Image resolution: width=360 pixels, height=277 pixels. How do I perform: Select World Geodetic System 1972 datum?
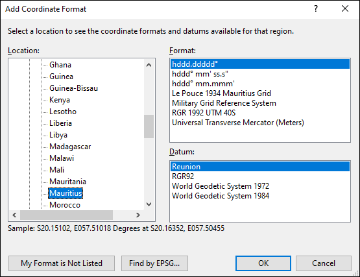[260, 186]
